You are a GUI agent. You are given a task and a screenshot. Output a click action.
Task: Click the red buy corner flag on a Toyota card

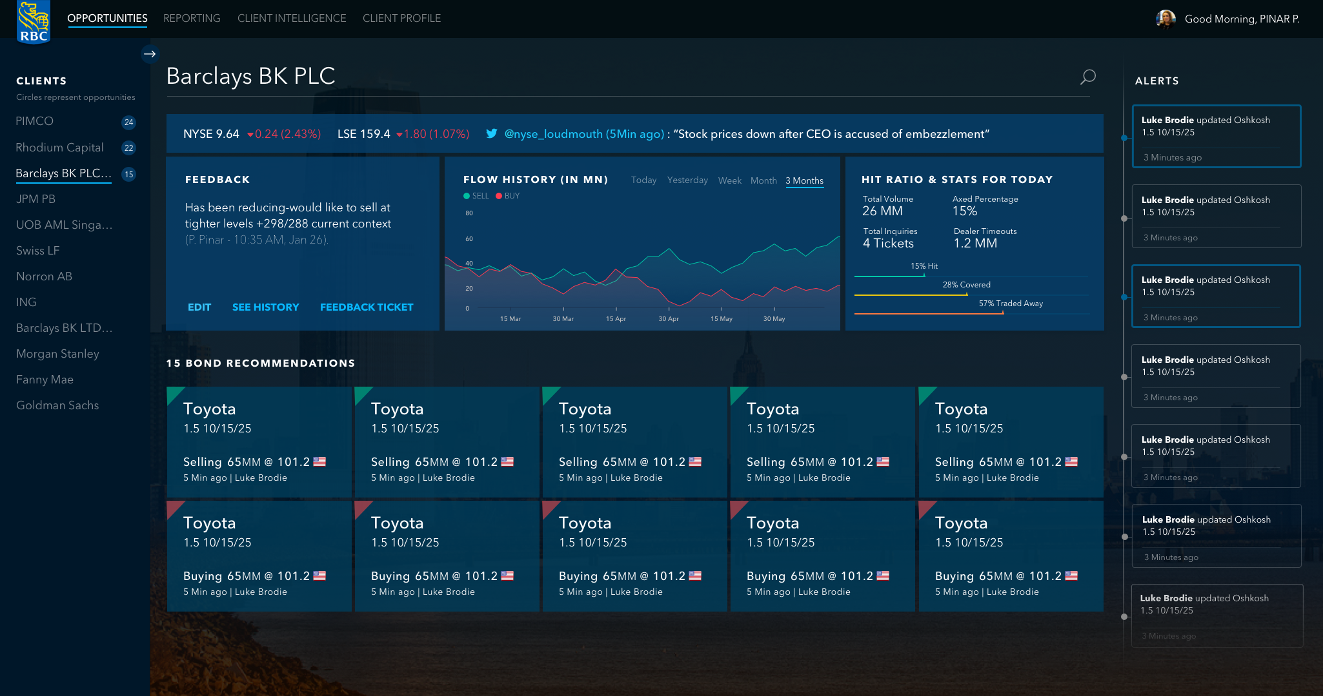coord(176,510)
